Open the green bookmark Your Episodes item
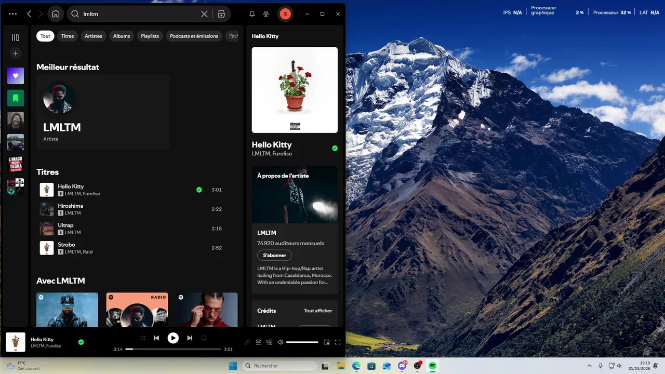665x374 pixels. tap(16, 98)
